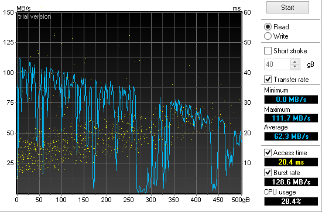Uncheck the Burst rate checkbox
Screen dimensions: 322x212
(x=268, y=173)
